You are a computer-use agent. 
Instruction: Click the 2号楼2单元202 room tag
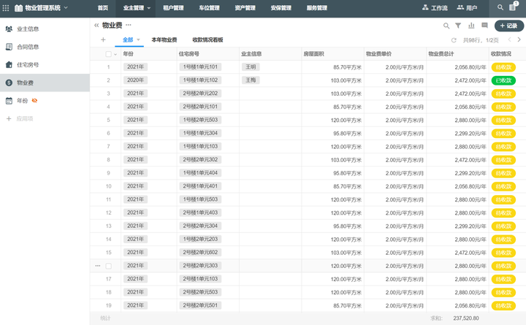200,93
